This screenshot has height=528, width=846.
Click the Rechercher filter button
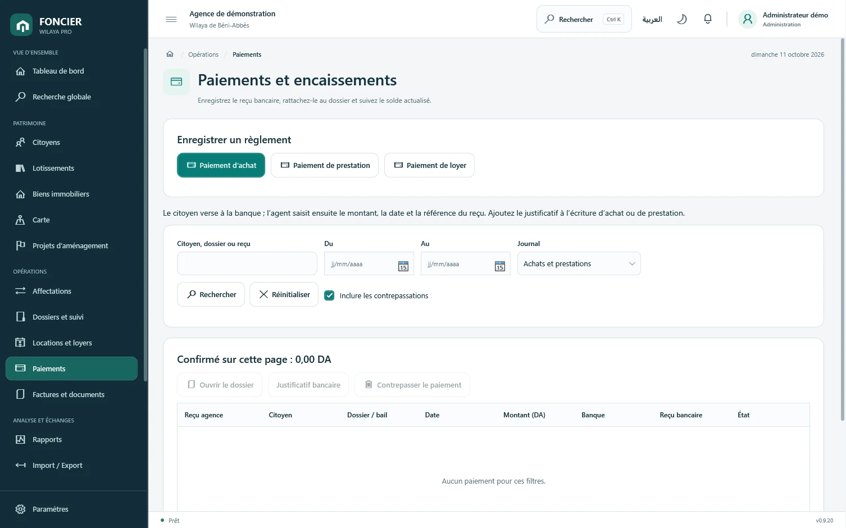click(x=211, y=294)
